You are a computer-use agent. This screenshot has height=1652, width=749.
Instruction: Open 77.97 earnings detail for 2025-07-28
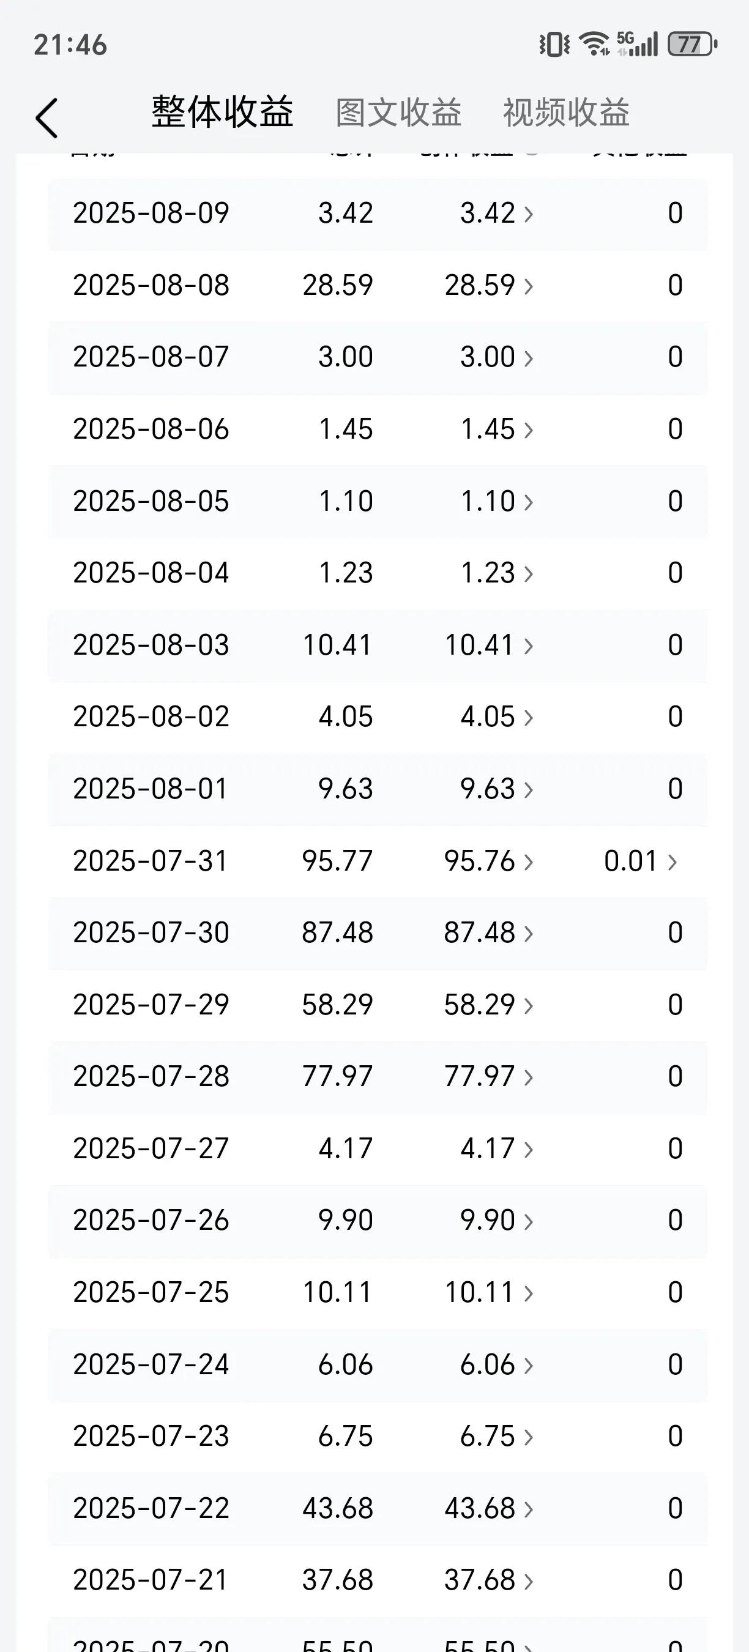tap(490, 1076)
